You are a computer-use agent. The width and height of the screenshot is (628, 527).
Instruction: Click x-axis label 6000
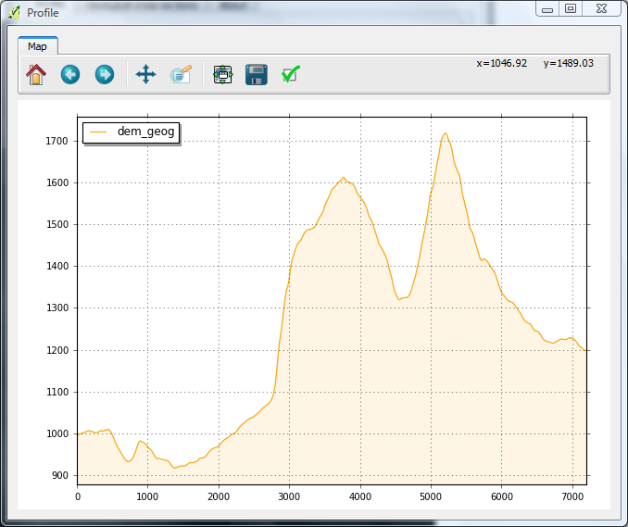click(x=502, y=496)
